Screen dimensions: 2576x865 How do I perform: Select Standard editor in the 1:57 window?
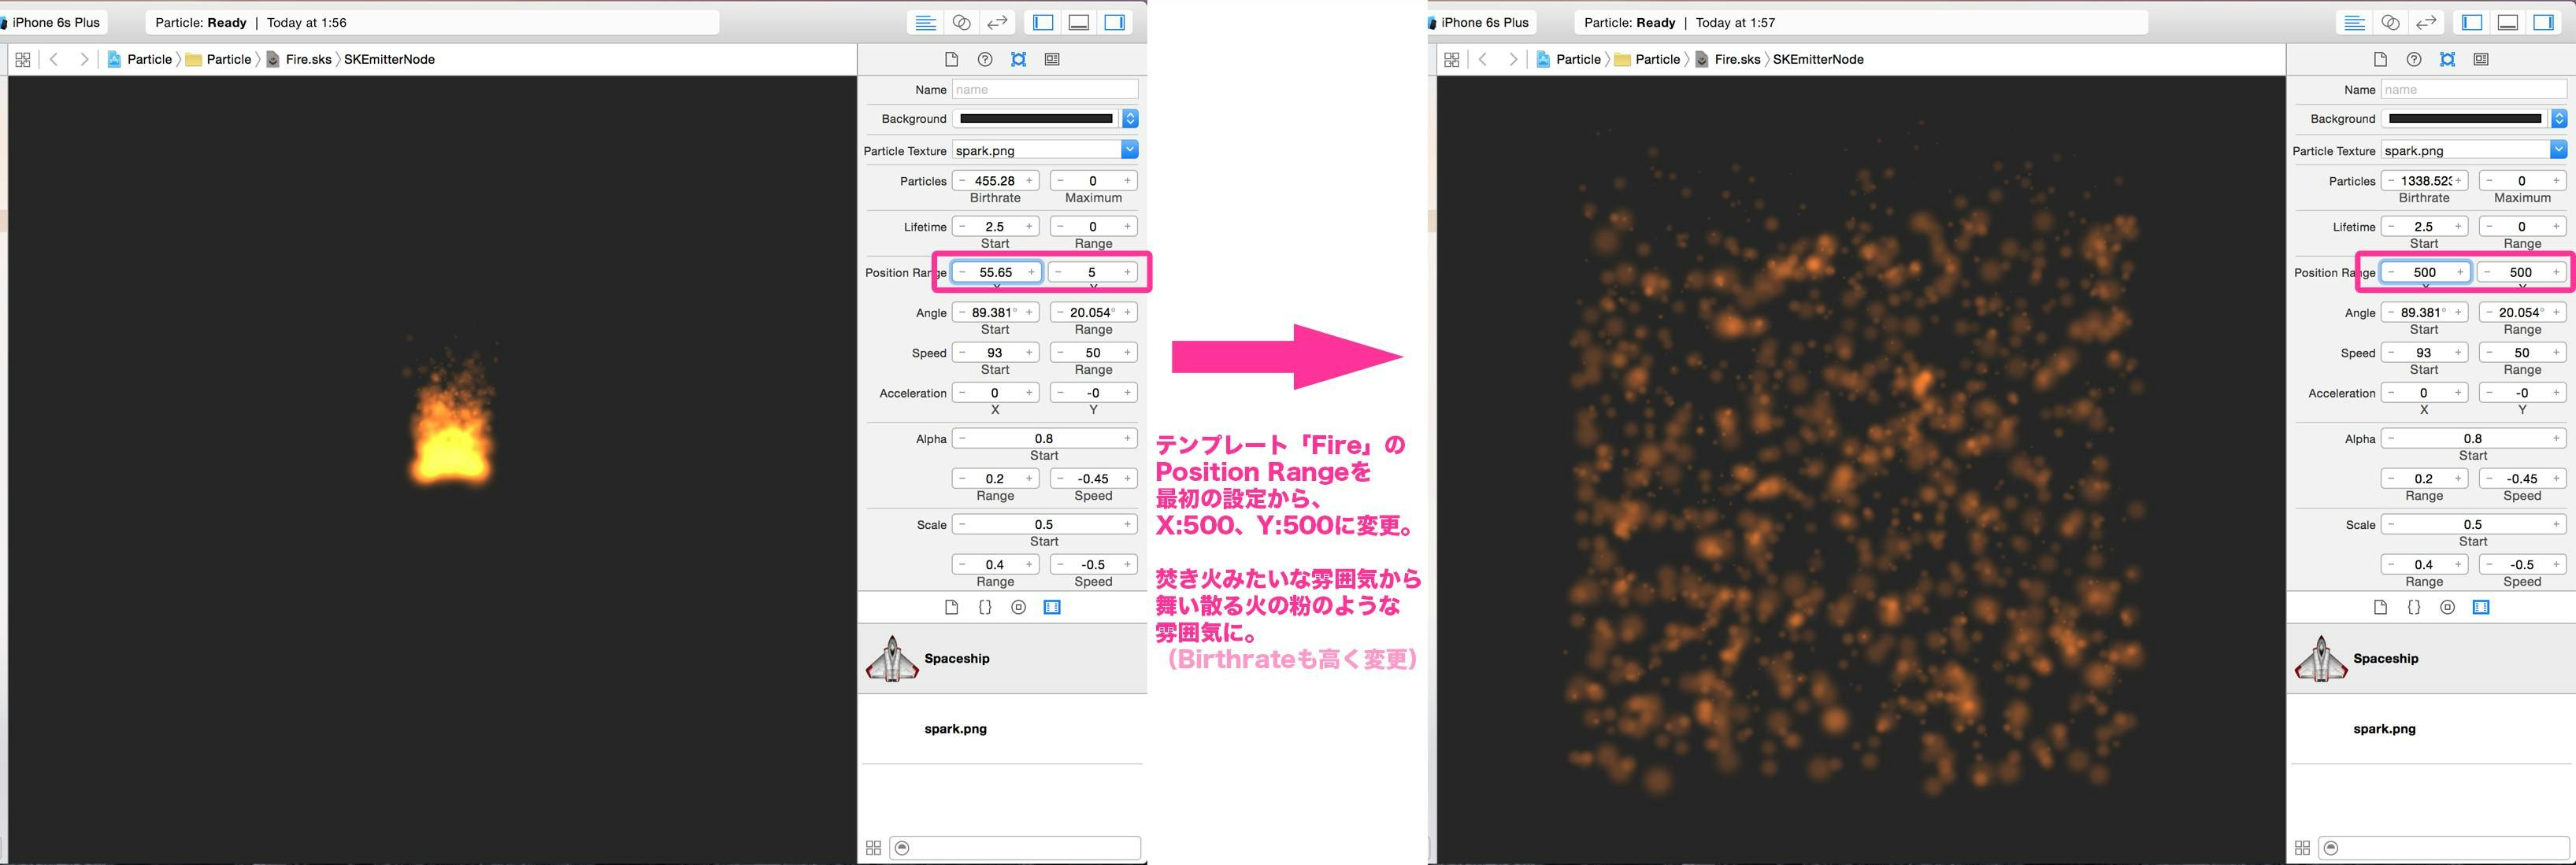2355,22
